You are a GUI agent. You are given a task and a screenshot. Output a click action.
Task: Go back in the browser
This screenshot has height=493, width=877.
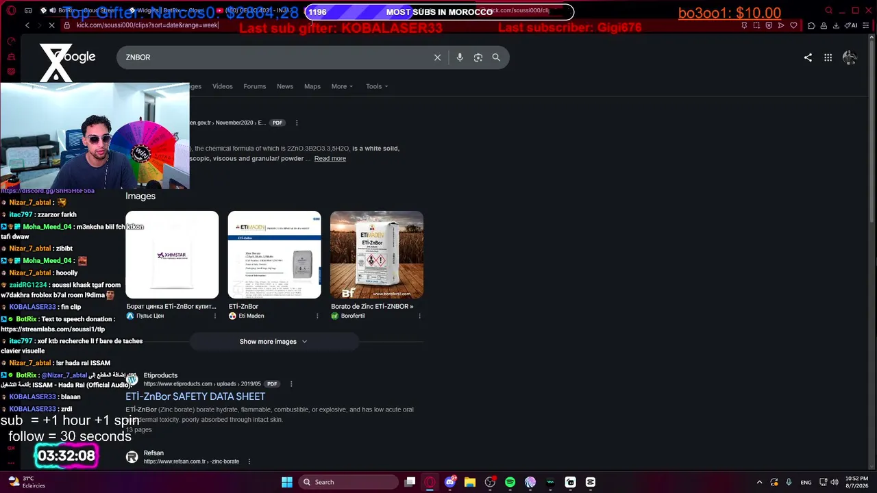coord(27,25)
